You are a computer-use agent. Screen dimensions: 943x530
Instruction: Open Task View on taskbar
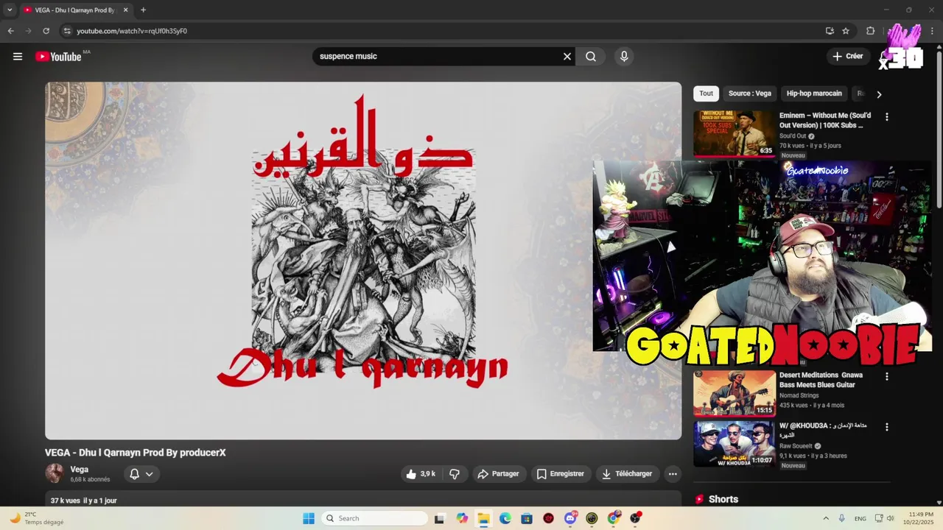(440, 518)
